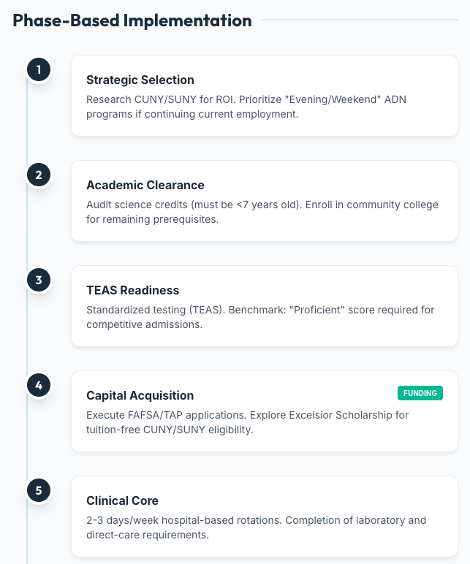This screenshot has height=564, width=470.
Task: Select the Capital Acquisition heading
Action: coord(140,396)
